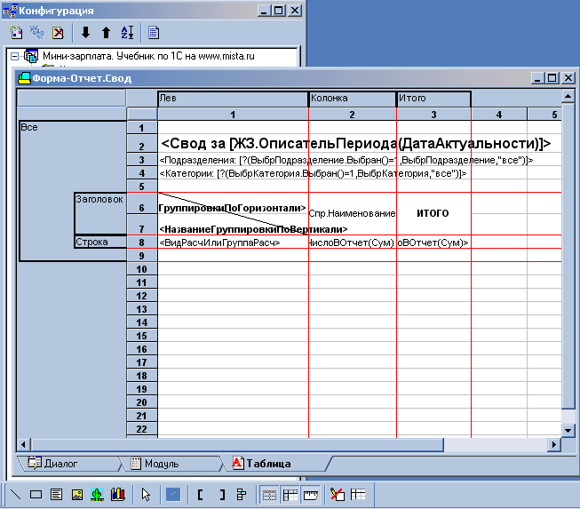Click the Колонка column section header
580x509 pixels.
click(352, 99)
